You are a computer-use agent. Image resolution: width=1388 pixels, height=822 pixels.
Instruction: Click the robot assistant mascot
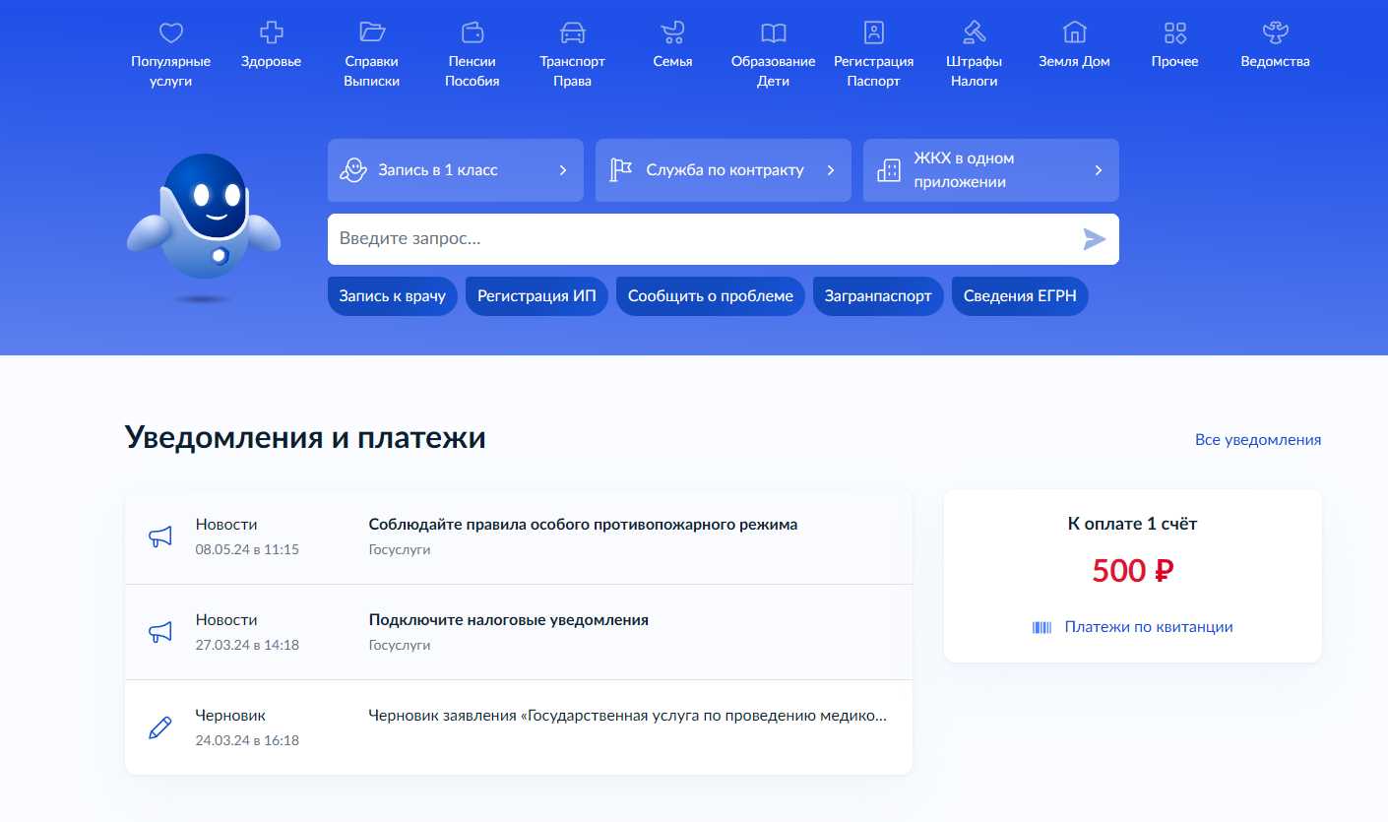coord(204,226)
